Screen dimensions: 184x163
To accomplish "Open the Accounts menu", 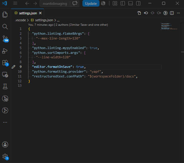I will pyautogui.click(x=5, y=144).
